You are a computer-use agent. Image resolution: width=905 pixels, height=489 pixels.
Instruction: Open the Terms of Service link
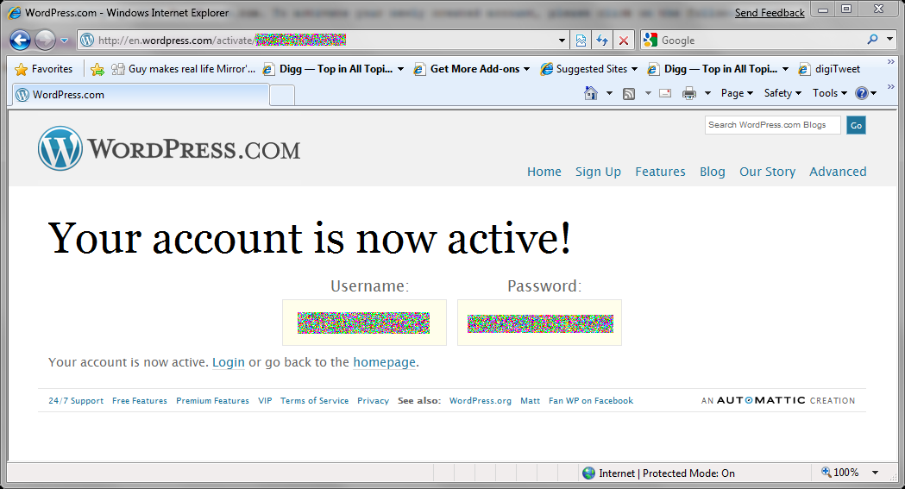pos(315,401)
